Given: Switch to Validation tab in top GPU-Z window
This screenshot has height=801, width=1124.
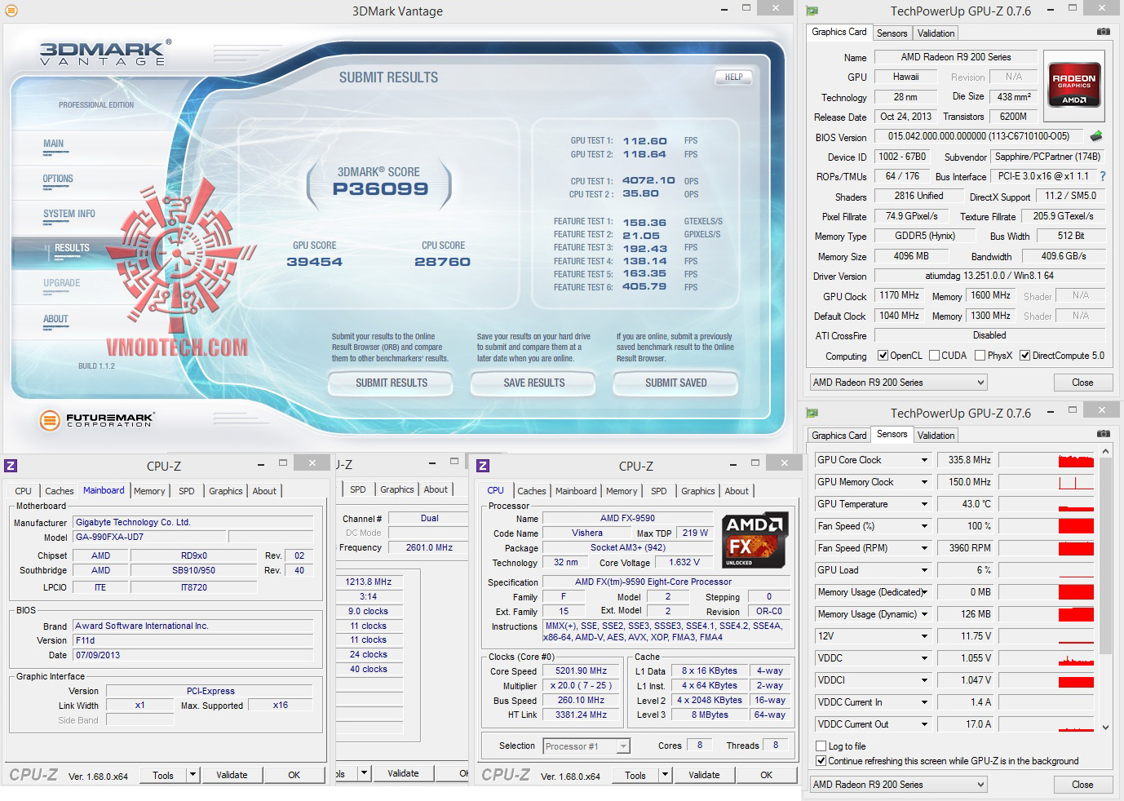Looking at the screenshot, I should [x=936, y=33].
